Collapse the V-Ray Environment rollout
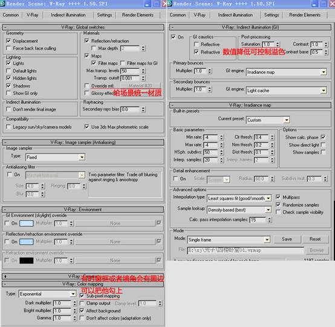Image resolution: width=335 pixels, height=327 pixels. 83,210
